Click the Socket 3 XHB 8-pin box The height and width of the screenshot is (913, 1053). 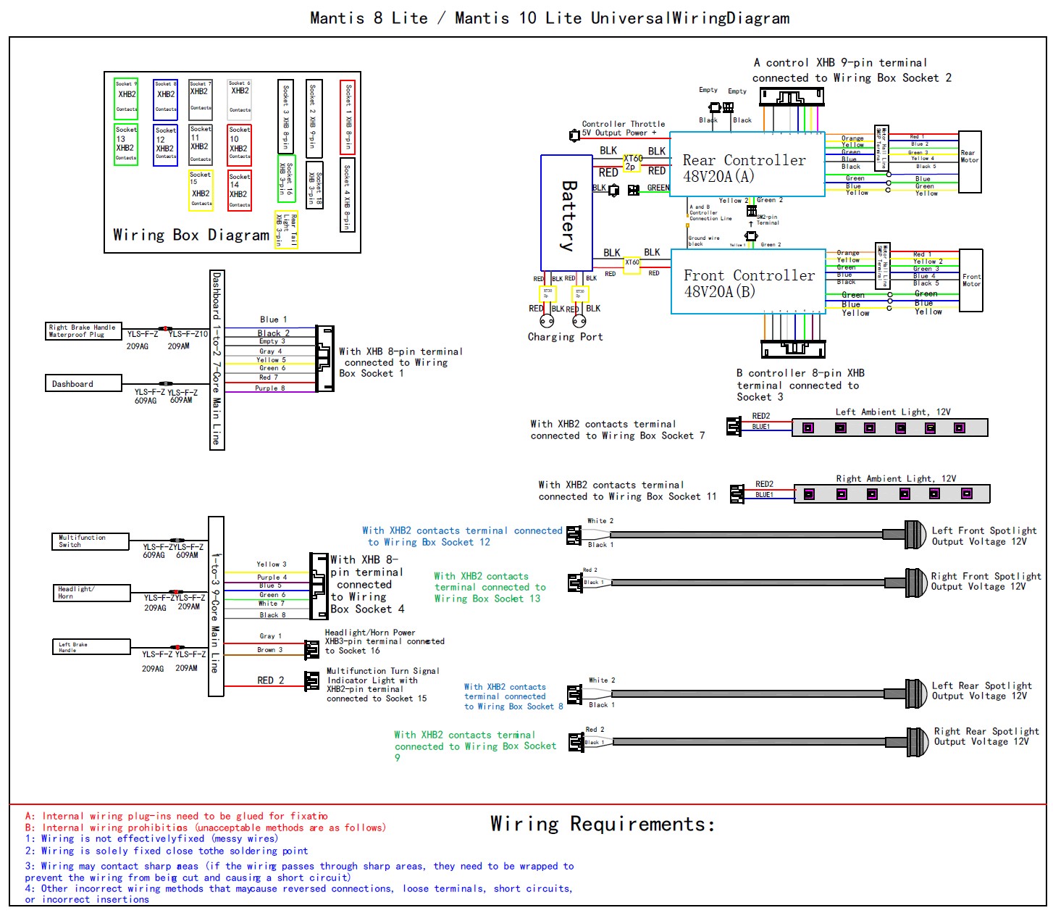coord(286,117)
